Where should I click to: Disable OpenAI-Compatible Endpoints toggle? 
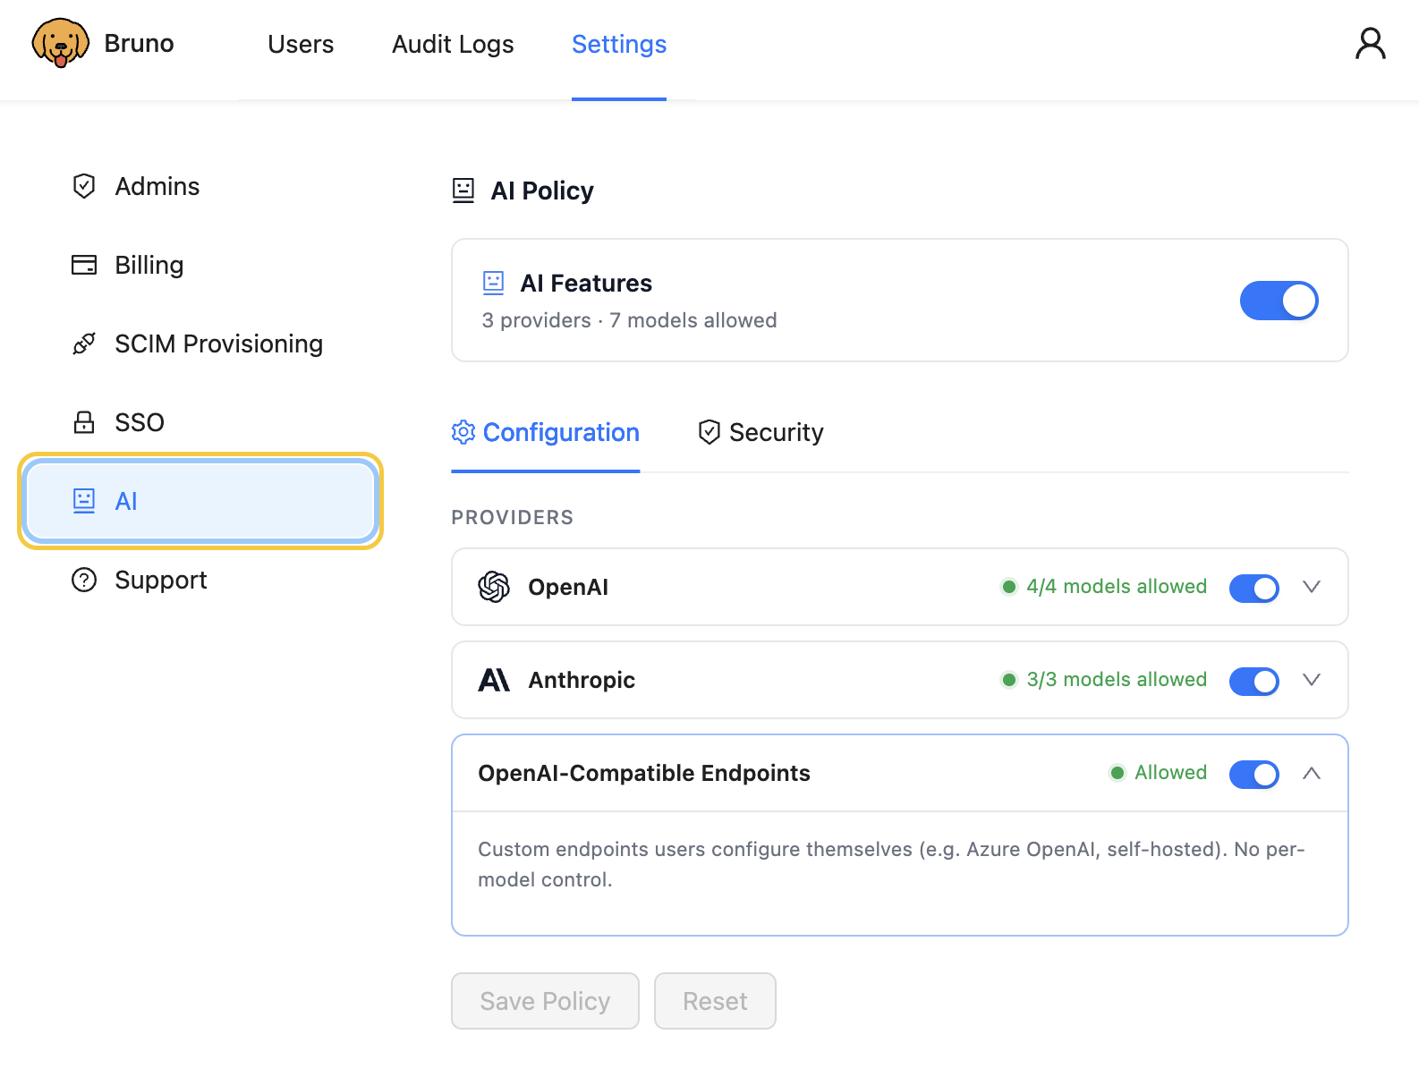(x=1254, y=774)
